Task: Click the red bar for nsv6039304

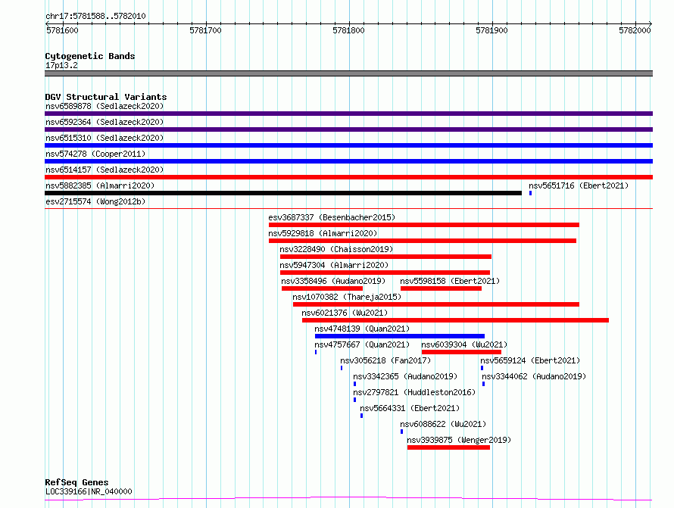Action: 462,352
